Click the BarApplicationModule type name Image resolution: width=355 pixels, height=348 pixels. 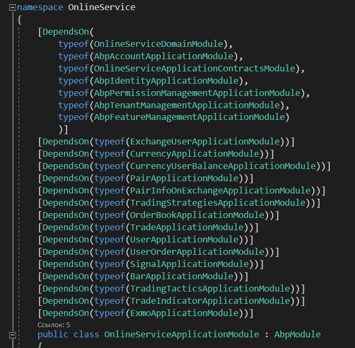tap(182, 276)
